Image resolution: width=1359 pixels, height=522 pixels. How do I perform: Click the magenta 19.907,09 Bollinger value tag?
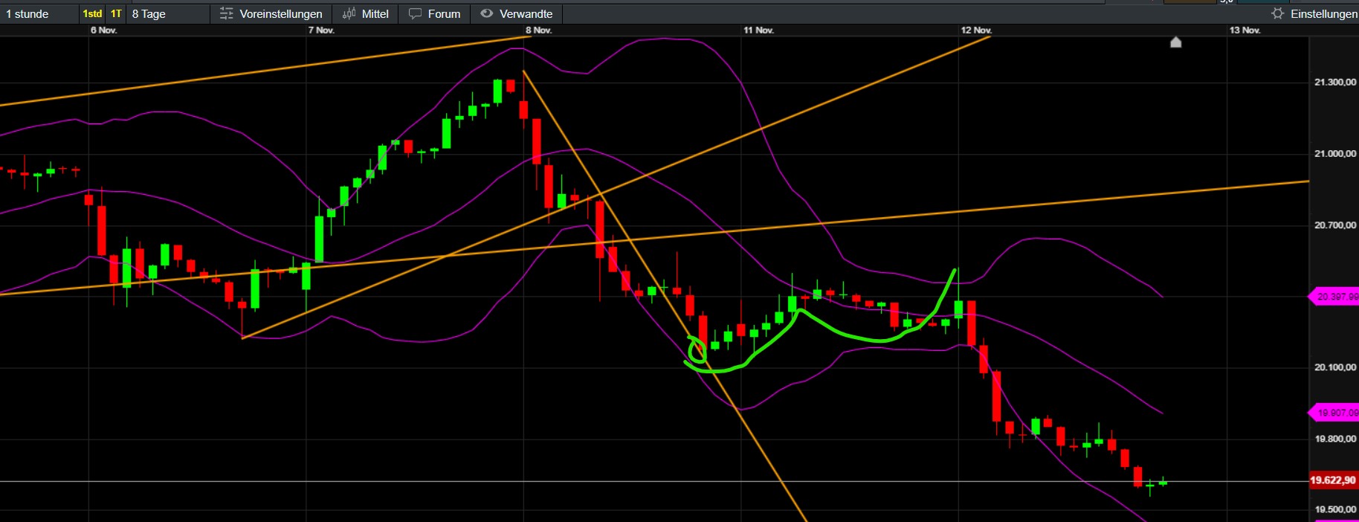(x=1334, y=413)
